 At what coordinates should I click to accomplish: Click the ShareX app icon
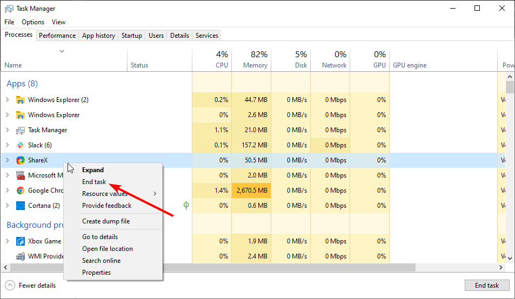[21, 160]
